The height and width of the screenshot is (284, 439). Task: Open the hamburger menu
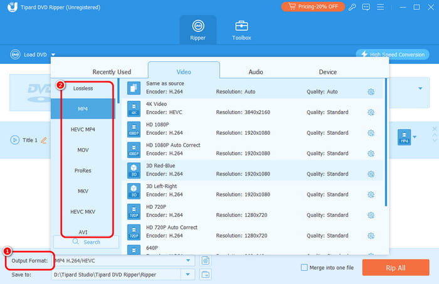tap(380, 7)
